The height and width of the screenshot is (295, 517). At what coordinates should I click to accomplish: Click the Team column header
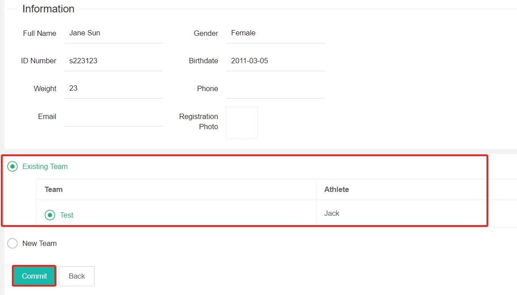tap(53, 189)
